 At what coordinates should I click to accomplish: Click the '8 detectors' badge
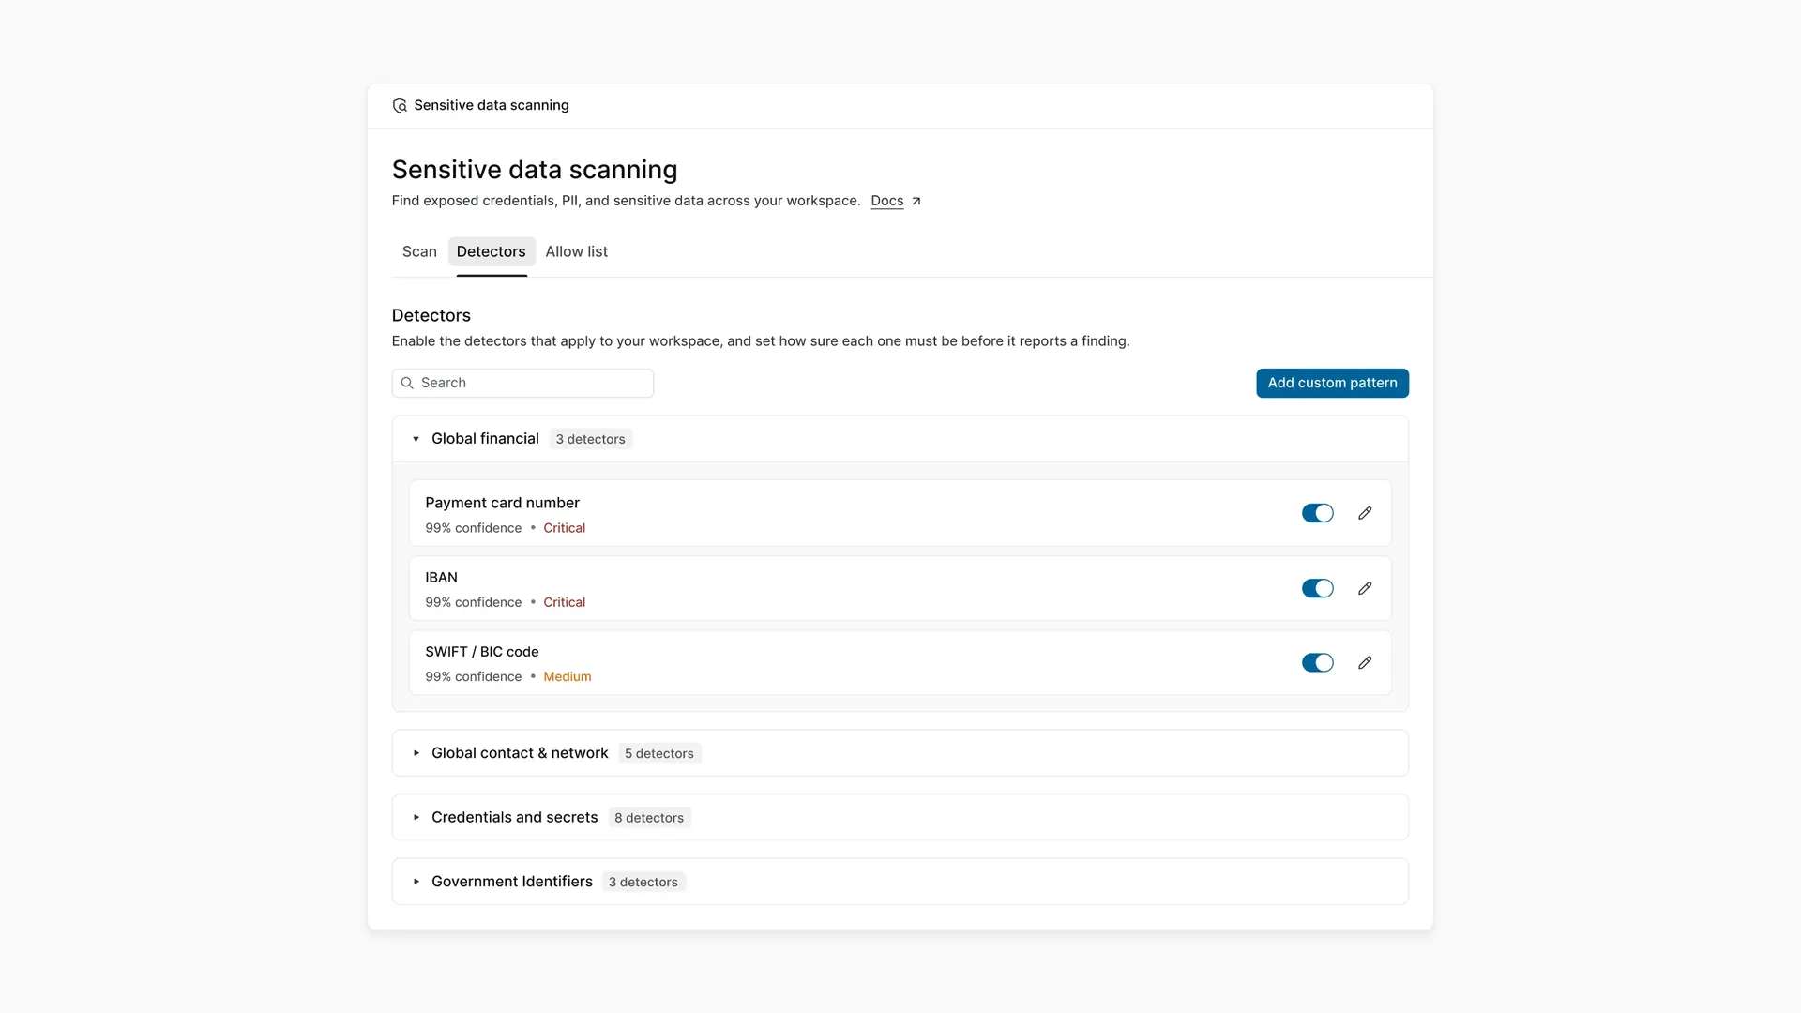click(649, 818)
